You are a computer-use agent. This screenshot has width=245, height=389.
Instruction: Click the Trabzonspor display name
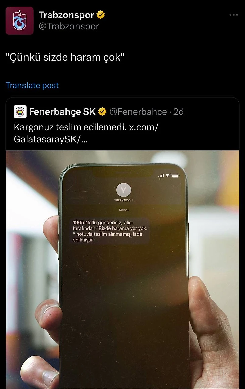click(66, 15)
